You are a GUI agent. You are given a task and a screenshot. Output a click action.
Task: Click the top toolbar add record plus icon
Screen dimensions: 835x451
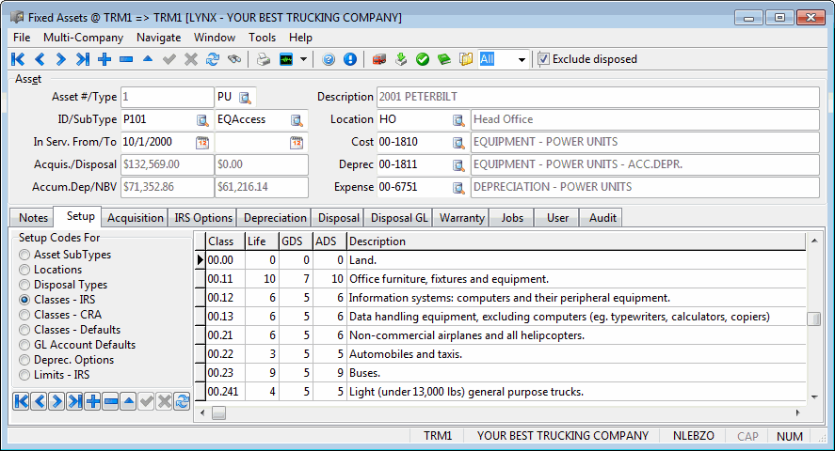104,59
